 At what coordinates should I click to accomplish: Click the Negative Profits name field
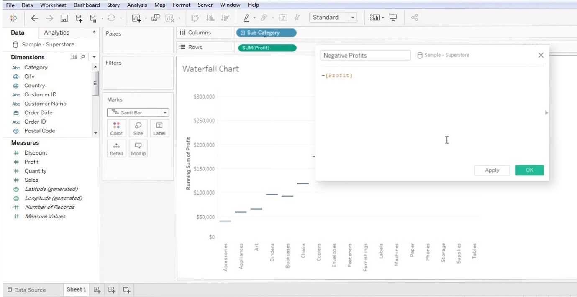365,55
